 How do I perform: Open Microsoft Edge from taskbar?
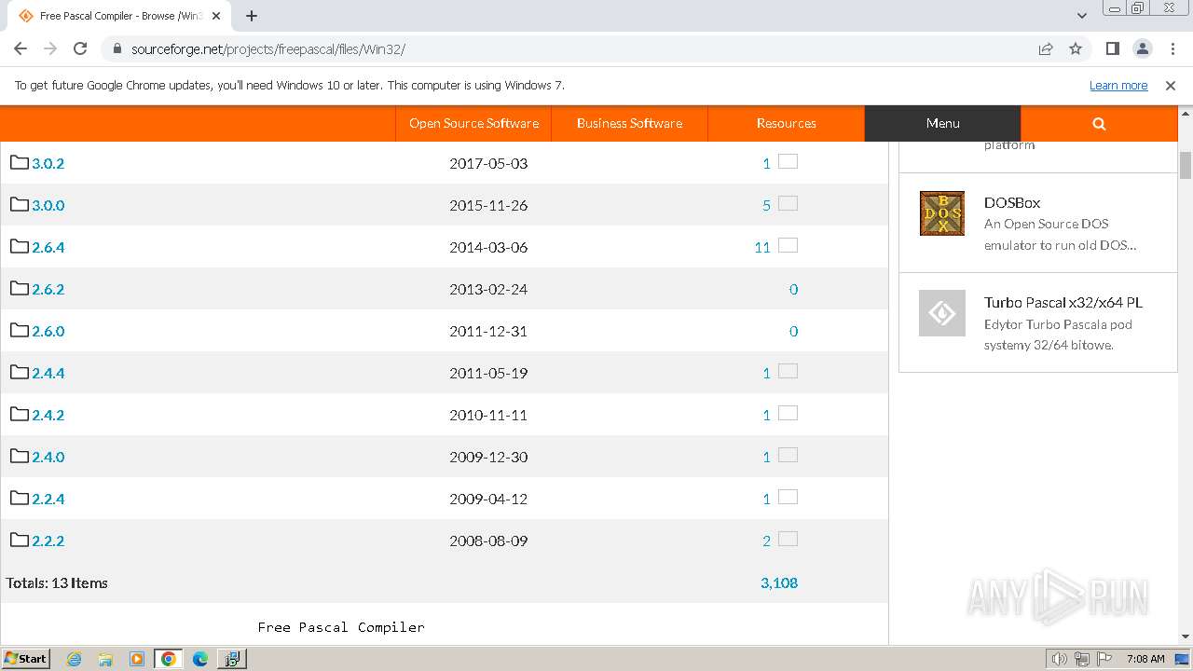199,659
